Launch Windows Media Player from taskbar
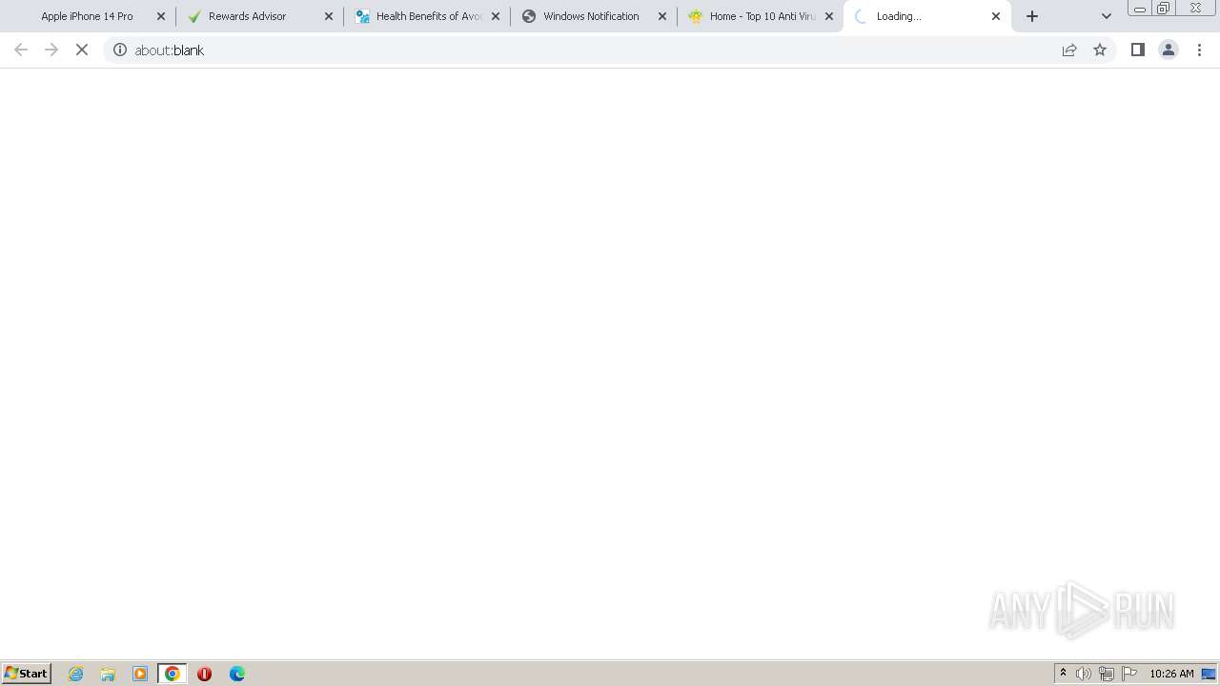Viewport: 1220px width, 686px height. pos(140,674)
